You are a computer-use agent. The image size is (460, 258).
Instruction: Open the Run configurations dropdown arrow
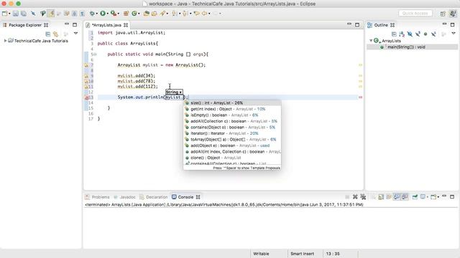pos(108,14)
